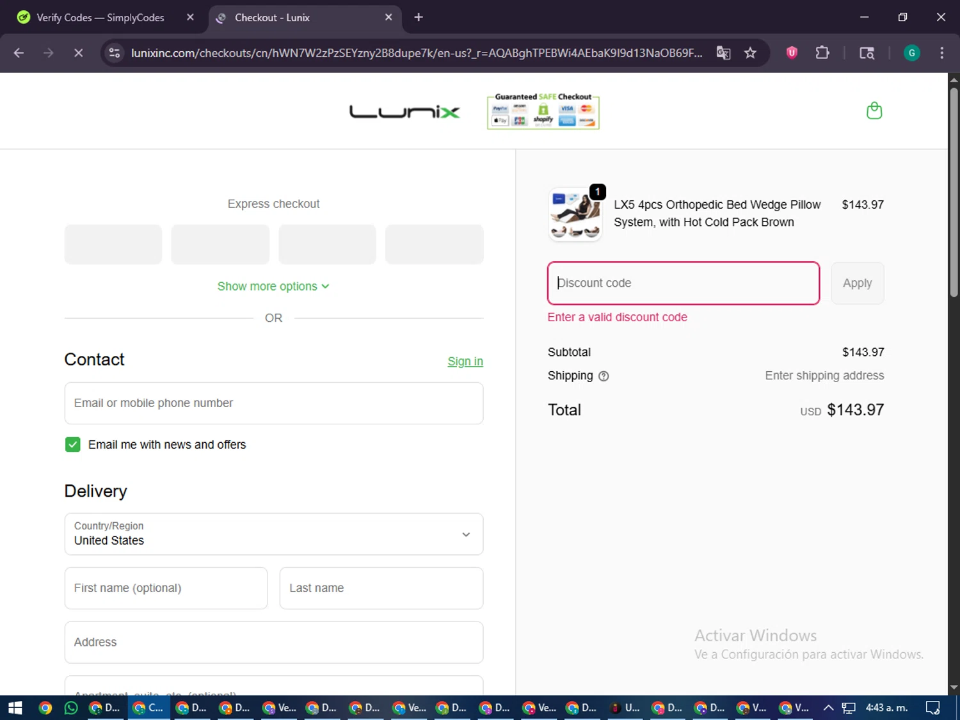The width and height of the screenshot is (960, 720).
Task: Click the first express checkout placeholder button
Action: click(113, 244)
